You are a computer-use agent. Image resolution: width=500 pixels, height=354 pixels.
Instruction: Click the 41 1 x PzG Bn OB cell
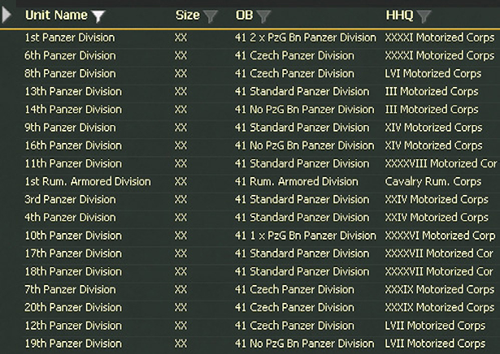pyautogui.click(x=305, y=235)
